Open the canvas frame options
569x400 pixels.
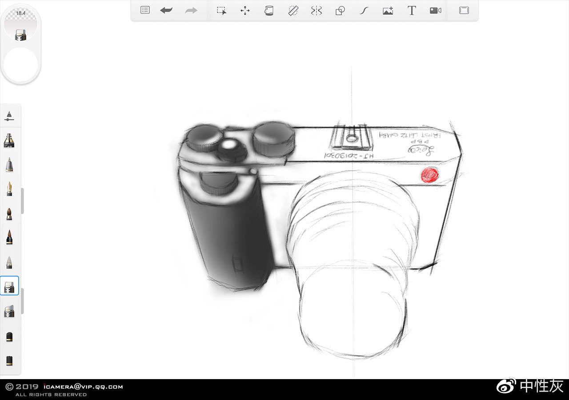pos(463,10)
